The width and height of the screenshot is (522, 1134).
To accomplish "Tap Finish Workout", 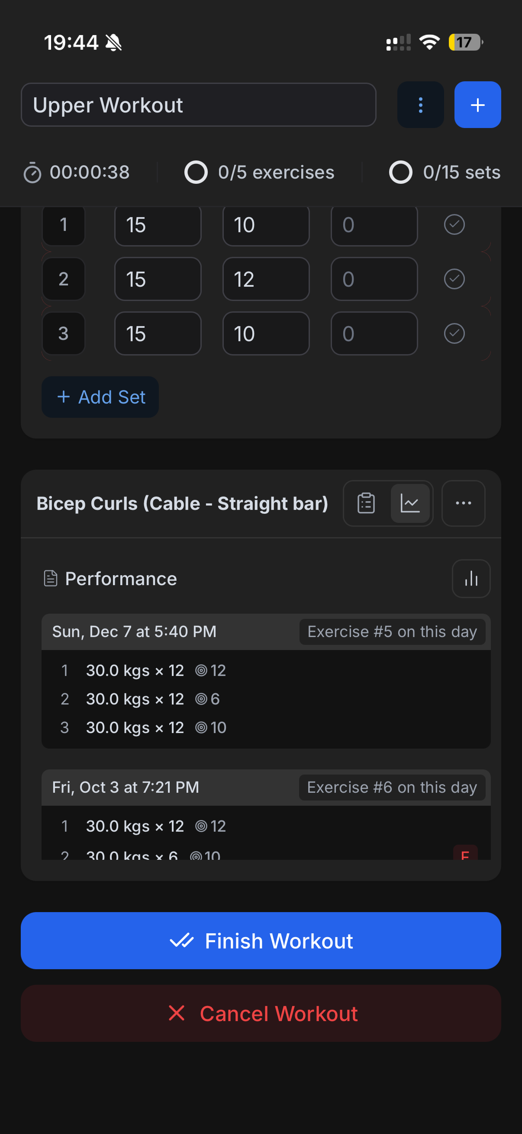I will (261, 941).
